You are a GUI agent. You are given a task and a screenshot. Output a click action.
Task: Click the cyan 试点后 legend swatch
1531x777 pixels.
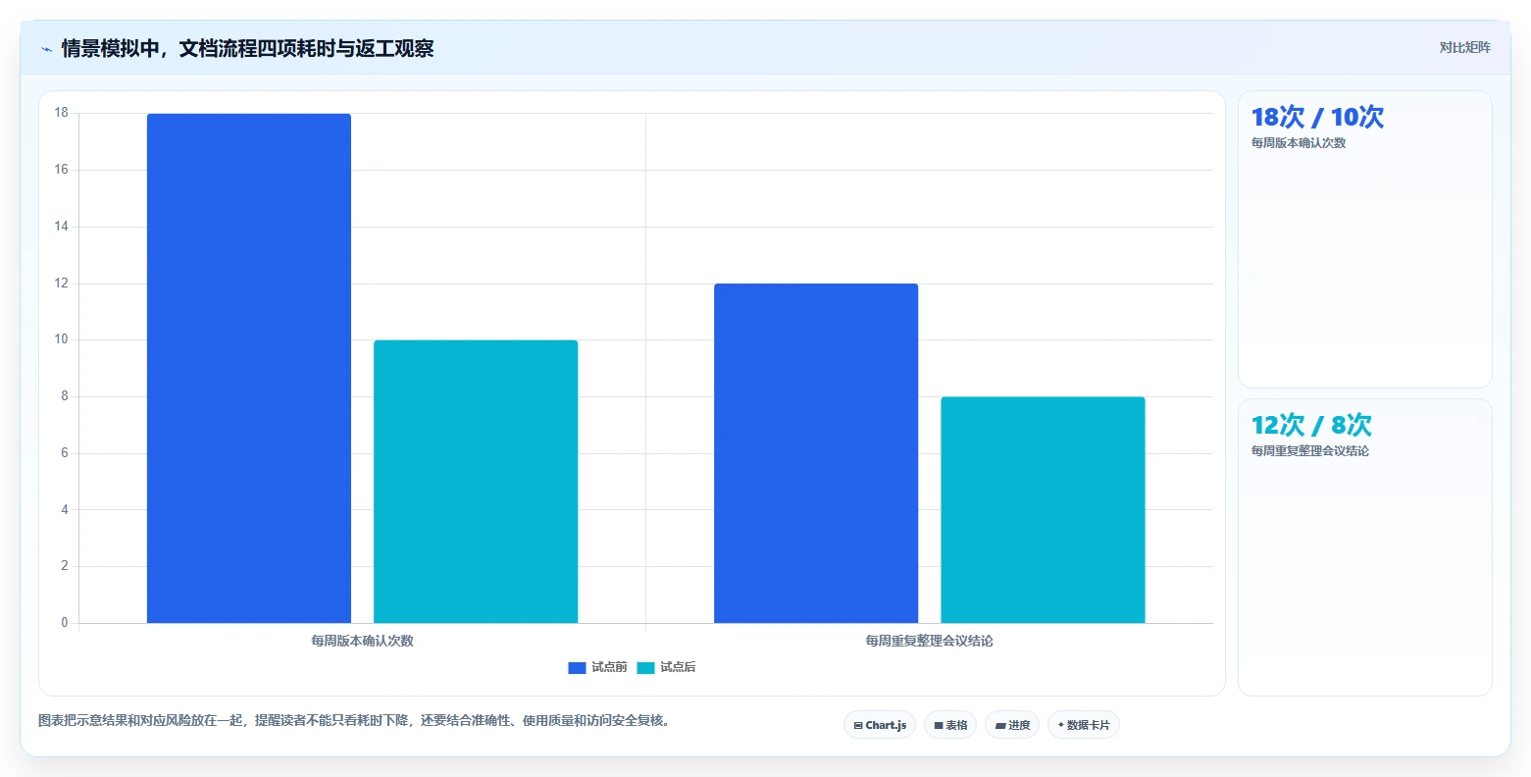pos(645,668)
